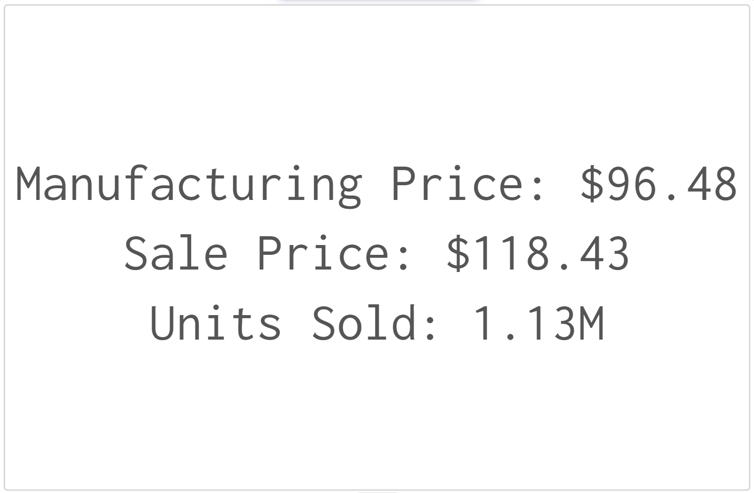Click the dollar sign before 118.43
The width and height of the screenshot is (754, 493).
(x=458, y=253)
